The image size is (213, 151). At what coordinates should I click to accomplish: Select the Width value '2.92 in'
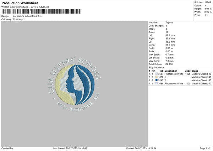point(208,12)
